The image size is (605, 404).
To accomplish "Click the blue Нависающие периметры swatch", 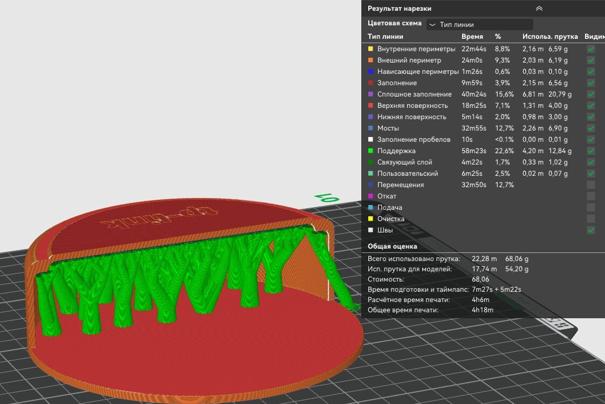I will (x=370, y=72).
